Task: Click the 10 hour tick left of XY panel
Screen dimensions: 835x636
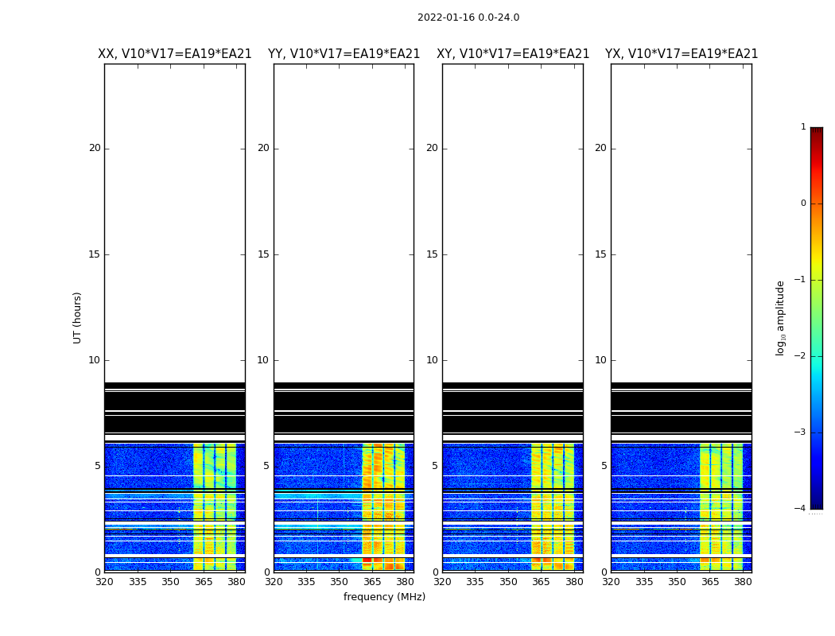Action: (432, 360)
